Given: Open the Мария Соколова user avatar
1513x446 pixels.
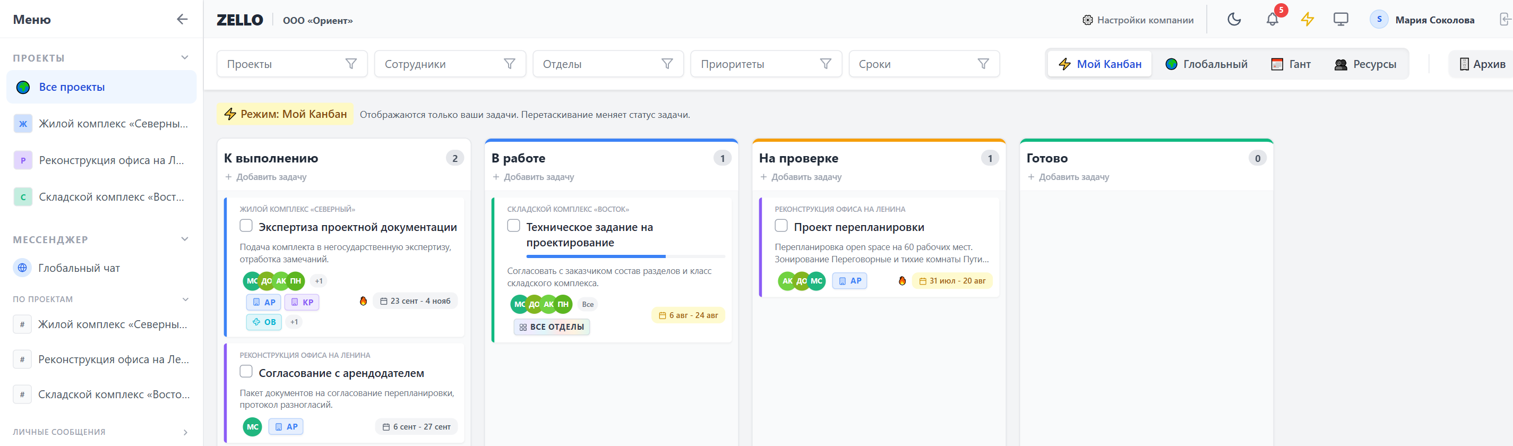Looking at the screenshot, I should (1379, 20).
